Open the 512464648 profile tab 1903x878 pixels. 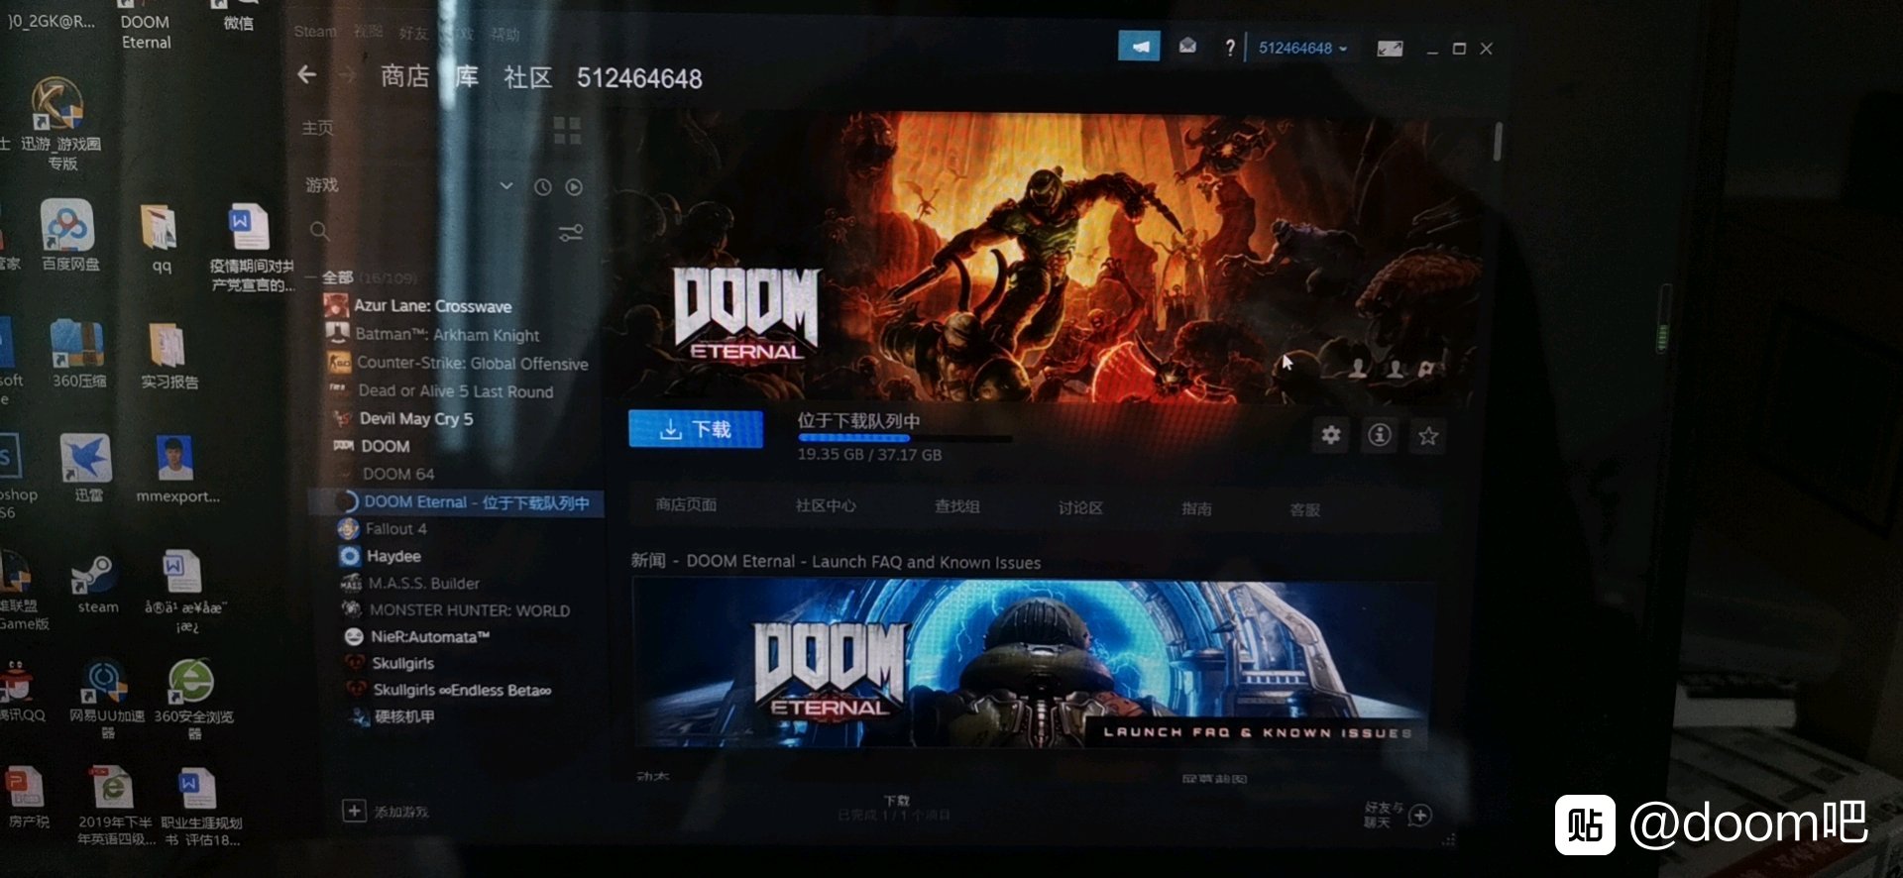[x=639, y=78]
